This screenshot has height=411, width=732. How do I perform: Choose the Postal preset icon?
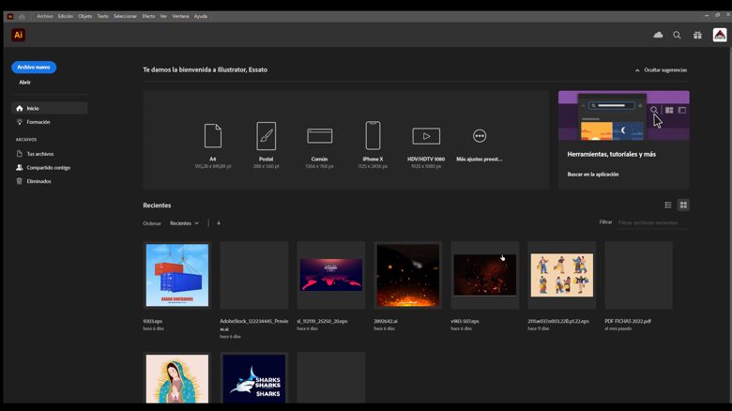pyautogui.click(x=267, y=136)
